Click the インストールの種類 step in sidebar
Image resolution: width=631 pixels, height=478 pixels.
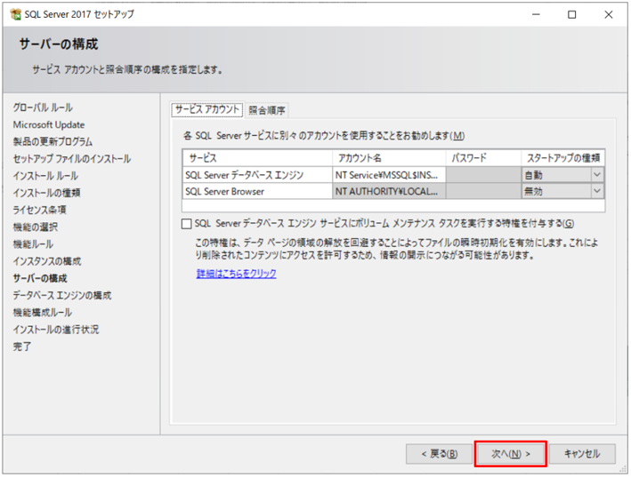(46, 193)
